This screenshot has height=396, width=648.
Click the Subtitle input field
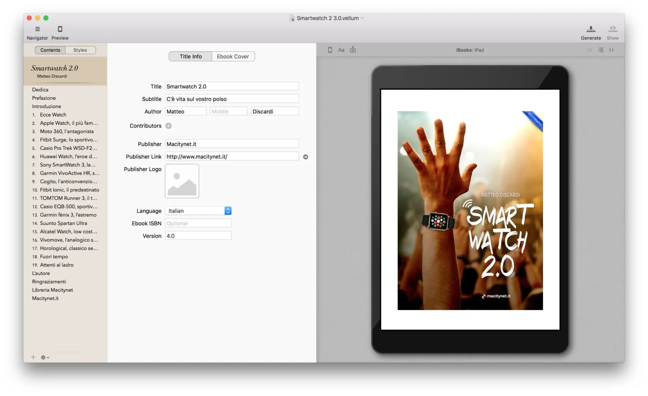232,99
